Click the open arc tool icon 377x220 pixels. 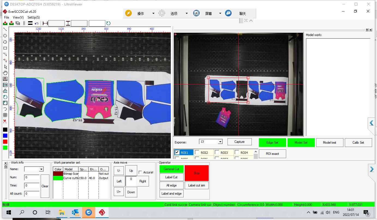5,109
